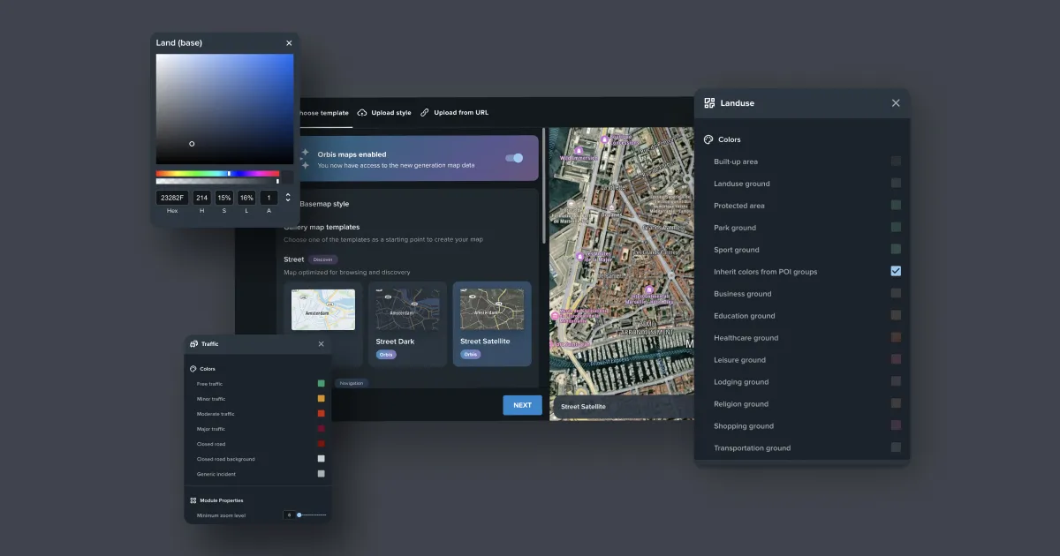Click the 'Street Satellite' label on map preview
The image size is (1060, 556).
[x=583, y=407]
